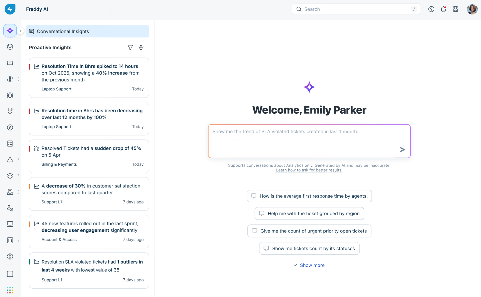Open the decrease of 30% satisfaction insight

point(89,194)
